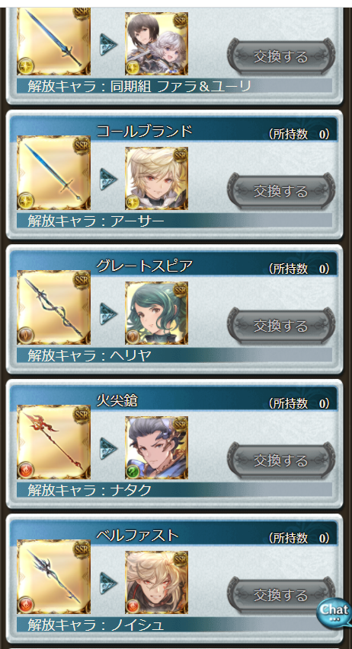Click the arrow icon in コールブランド row

click(108, 180)
